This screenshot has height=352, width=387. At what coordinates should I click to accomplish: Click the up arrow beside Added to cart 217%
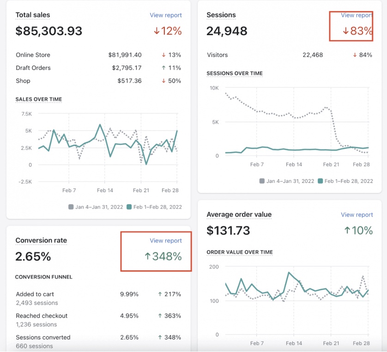pos(160,294)
